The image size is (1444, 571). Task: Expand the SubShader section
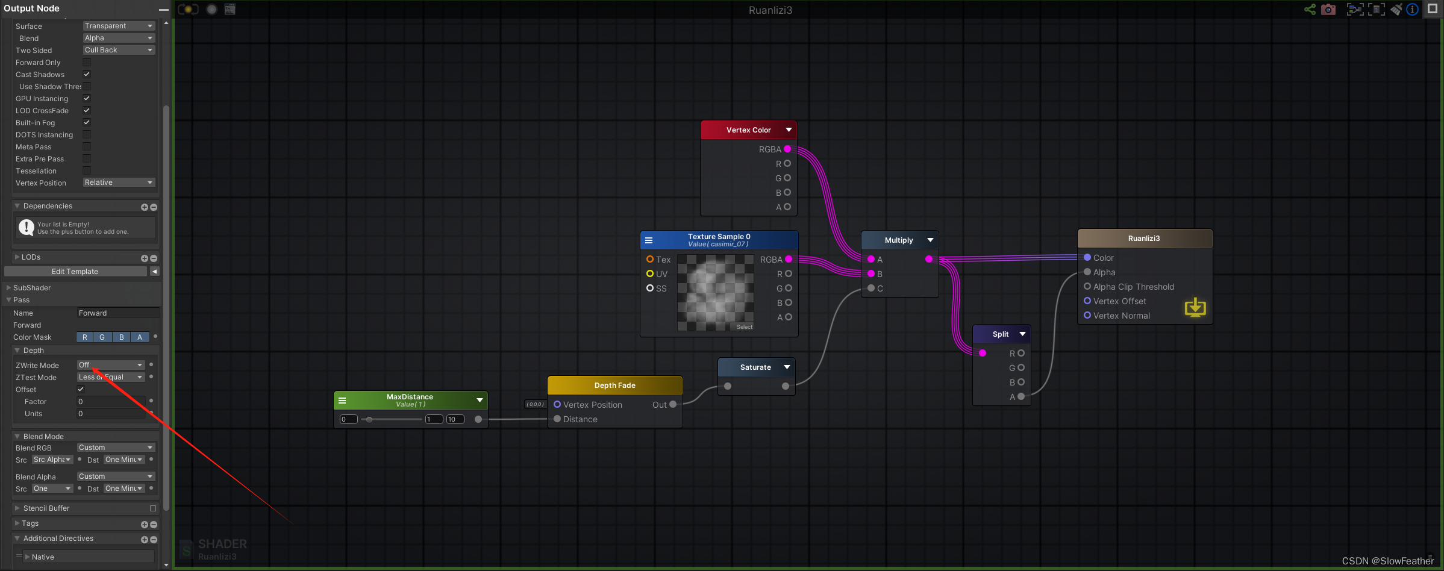pos(9,288)
